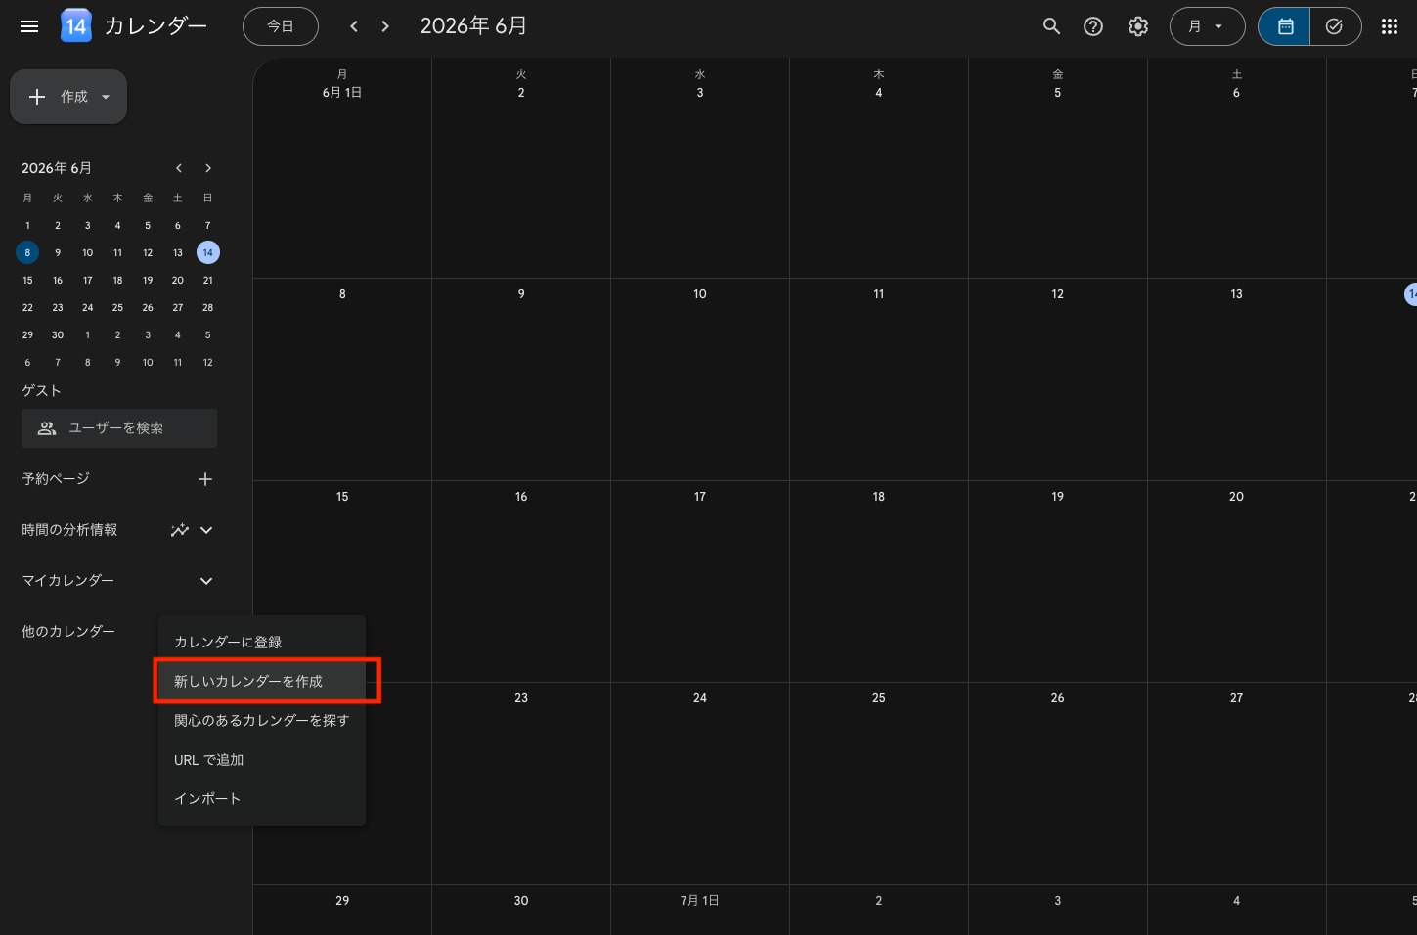The image size is (1417, 935).
Task: Open day 26 in the month grid
Action: point(1058,698)
